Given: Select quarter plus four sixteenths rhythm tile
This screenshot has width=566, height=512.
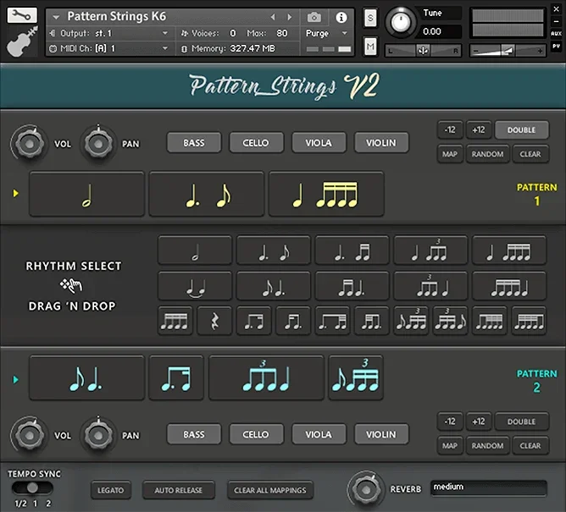Looking at the screenshot, I should click(509, 250).
